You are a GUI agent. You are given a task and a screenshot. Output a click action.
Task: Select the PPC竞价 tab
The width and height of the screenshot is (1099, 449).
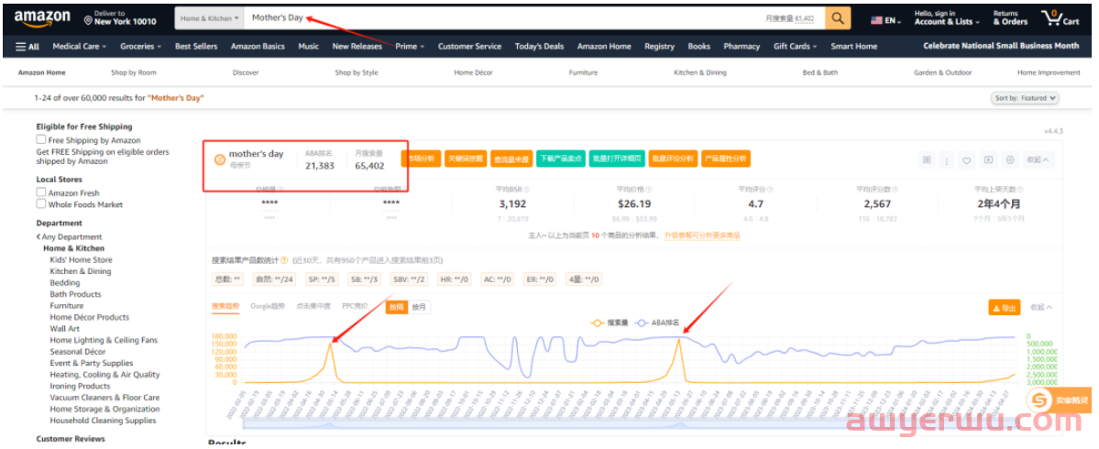coord(355,306)
